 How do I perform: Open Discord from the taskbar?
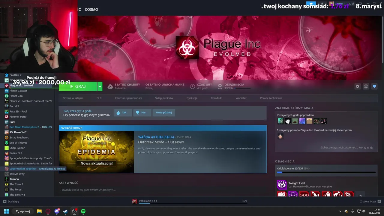click(57, 211)
